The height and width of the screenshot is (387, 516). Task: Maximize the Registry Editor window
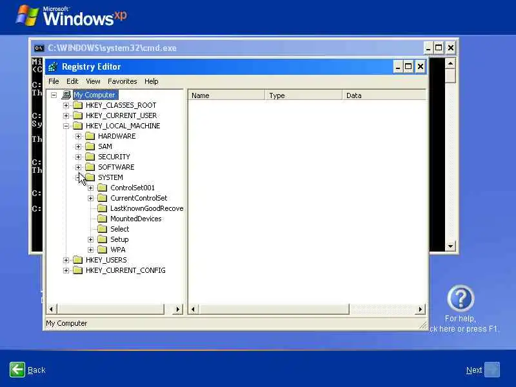pos(408,67)
